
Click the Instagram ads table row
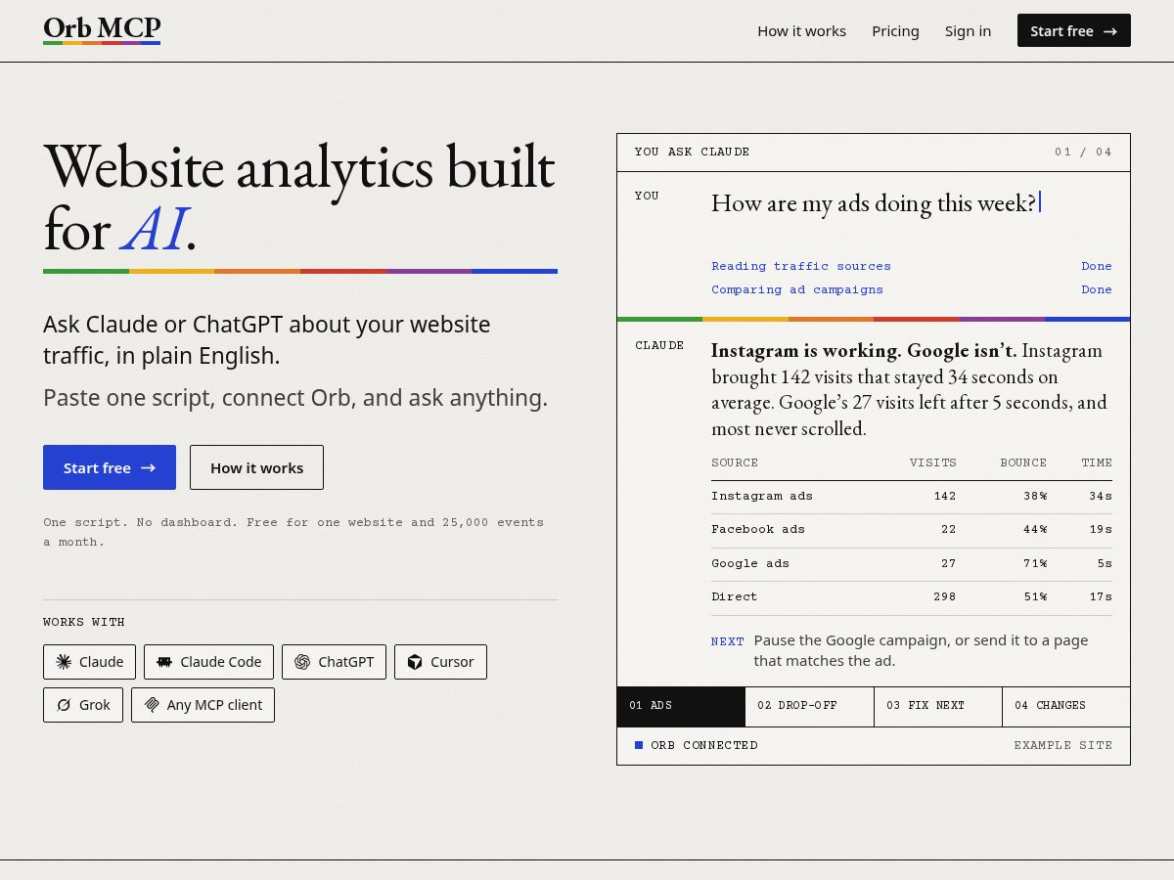click(912, 497)
